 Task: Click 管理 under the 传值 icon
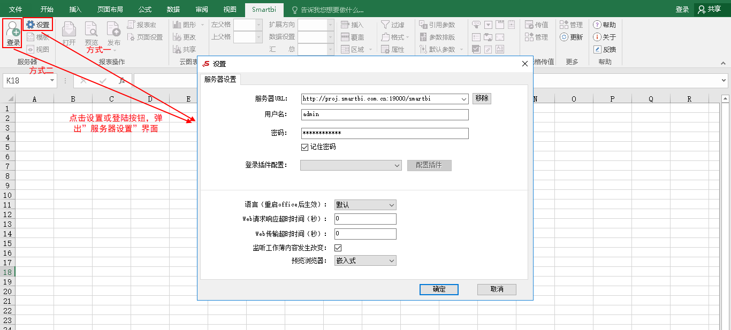(537, 37)
